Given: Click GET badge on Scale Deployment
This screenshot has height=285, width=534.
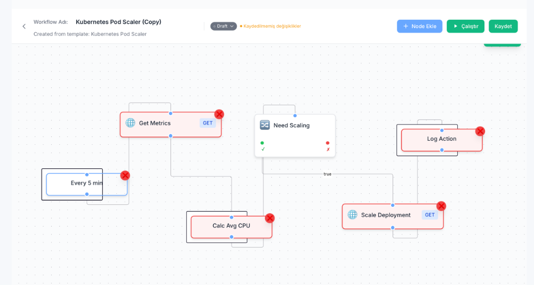Looking at the screenshot, I should click(x=430, y=215).
